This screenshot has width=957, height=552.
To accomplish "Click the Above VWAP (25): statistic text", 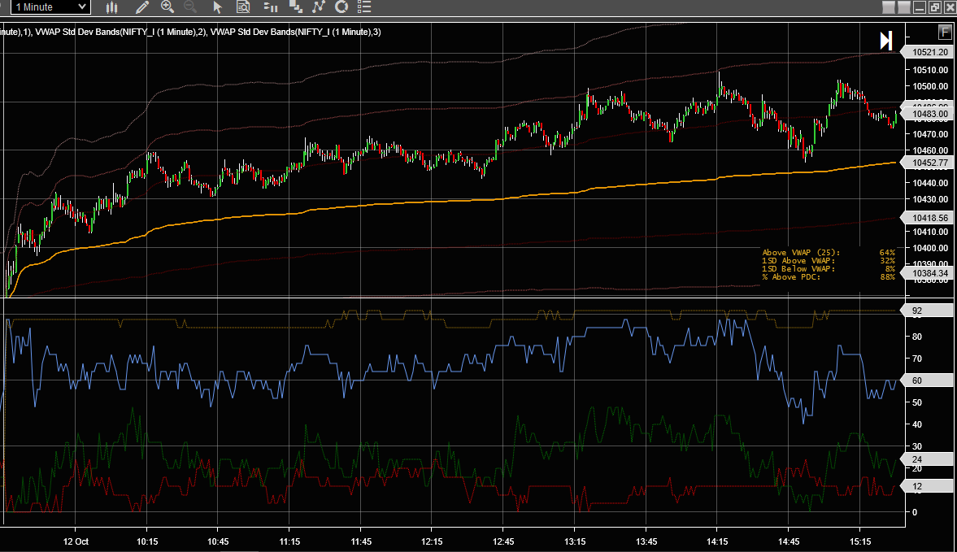I will coord(801,253).
